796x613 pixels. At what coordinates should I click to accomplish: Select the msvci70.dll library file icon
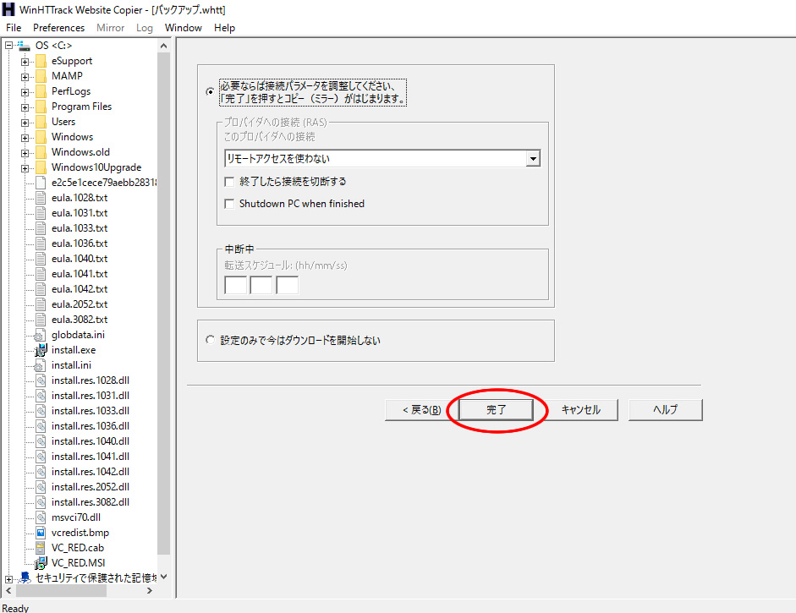(40, 517)
